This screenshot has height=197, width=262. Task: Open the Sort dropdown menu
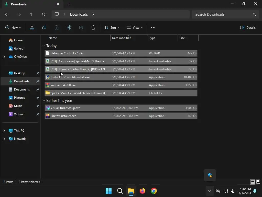click(x=112, y=28)
